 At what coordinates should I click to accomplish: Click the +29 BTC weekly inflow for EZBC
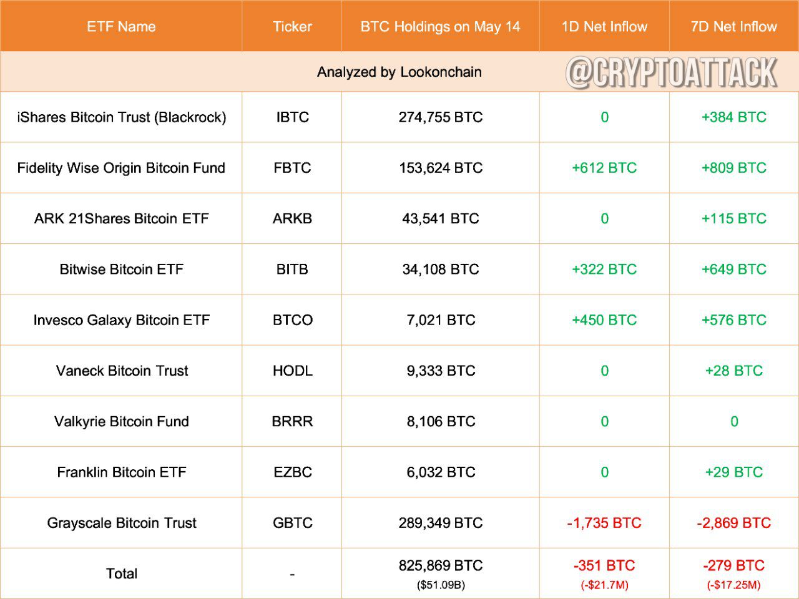(x=734, y=472)
